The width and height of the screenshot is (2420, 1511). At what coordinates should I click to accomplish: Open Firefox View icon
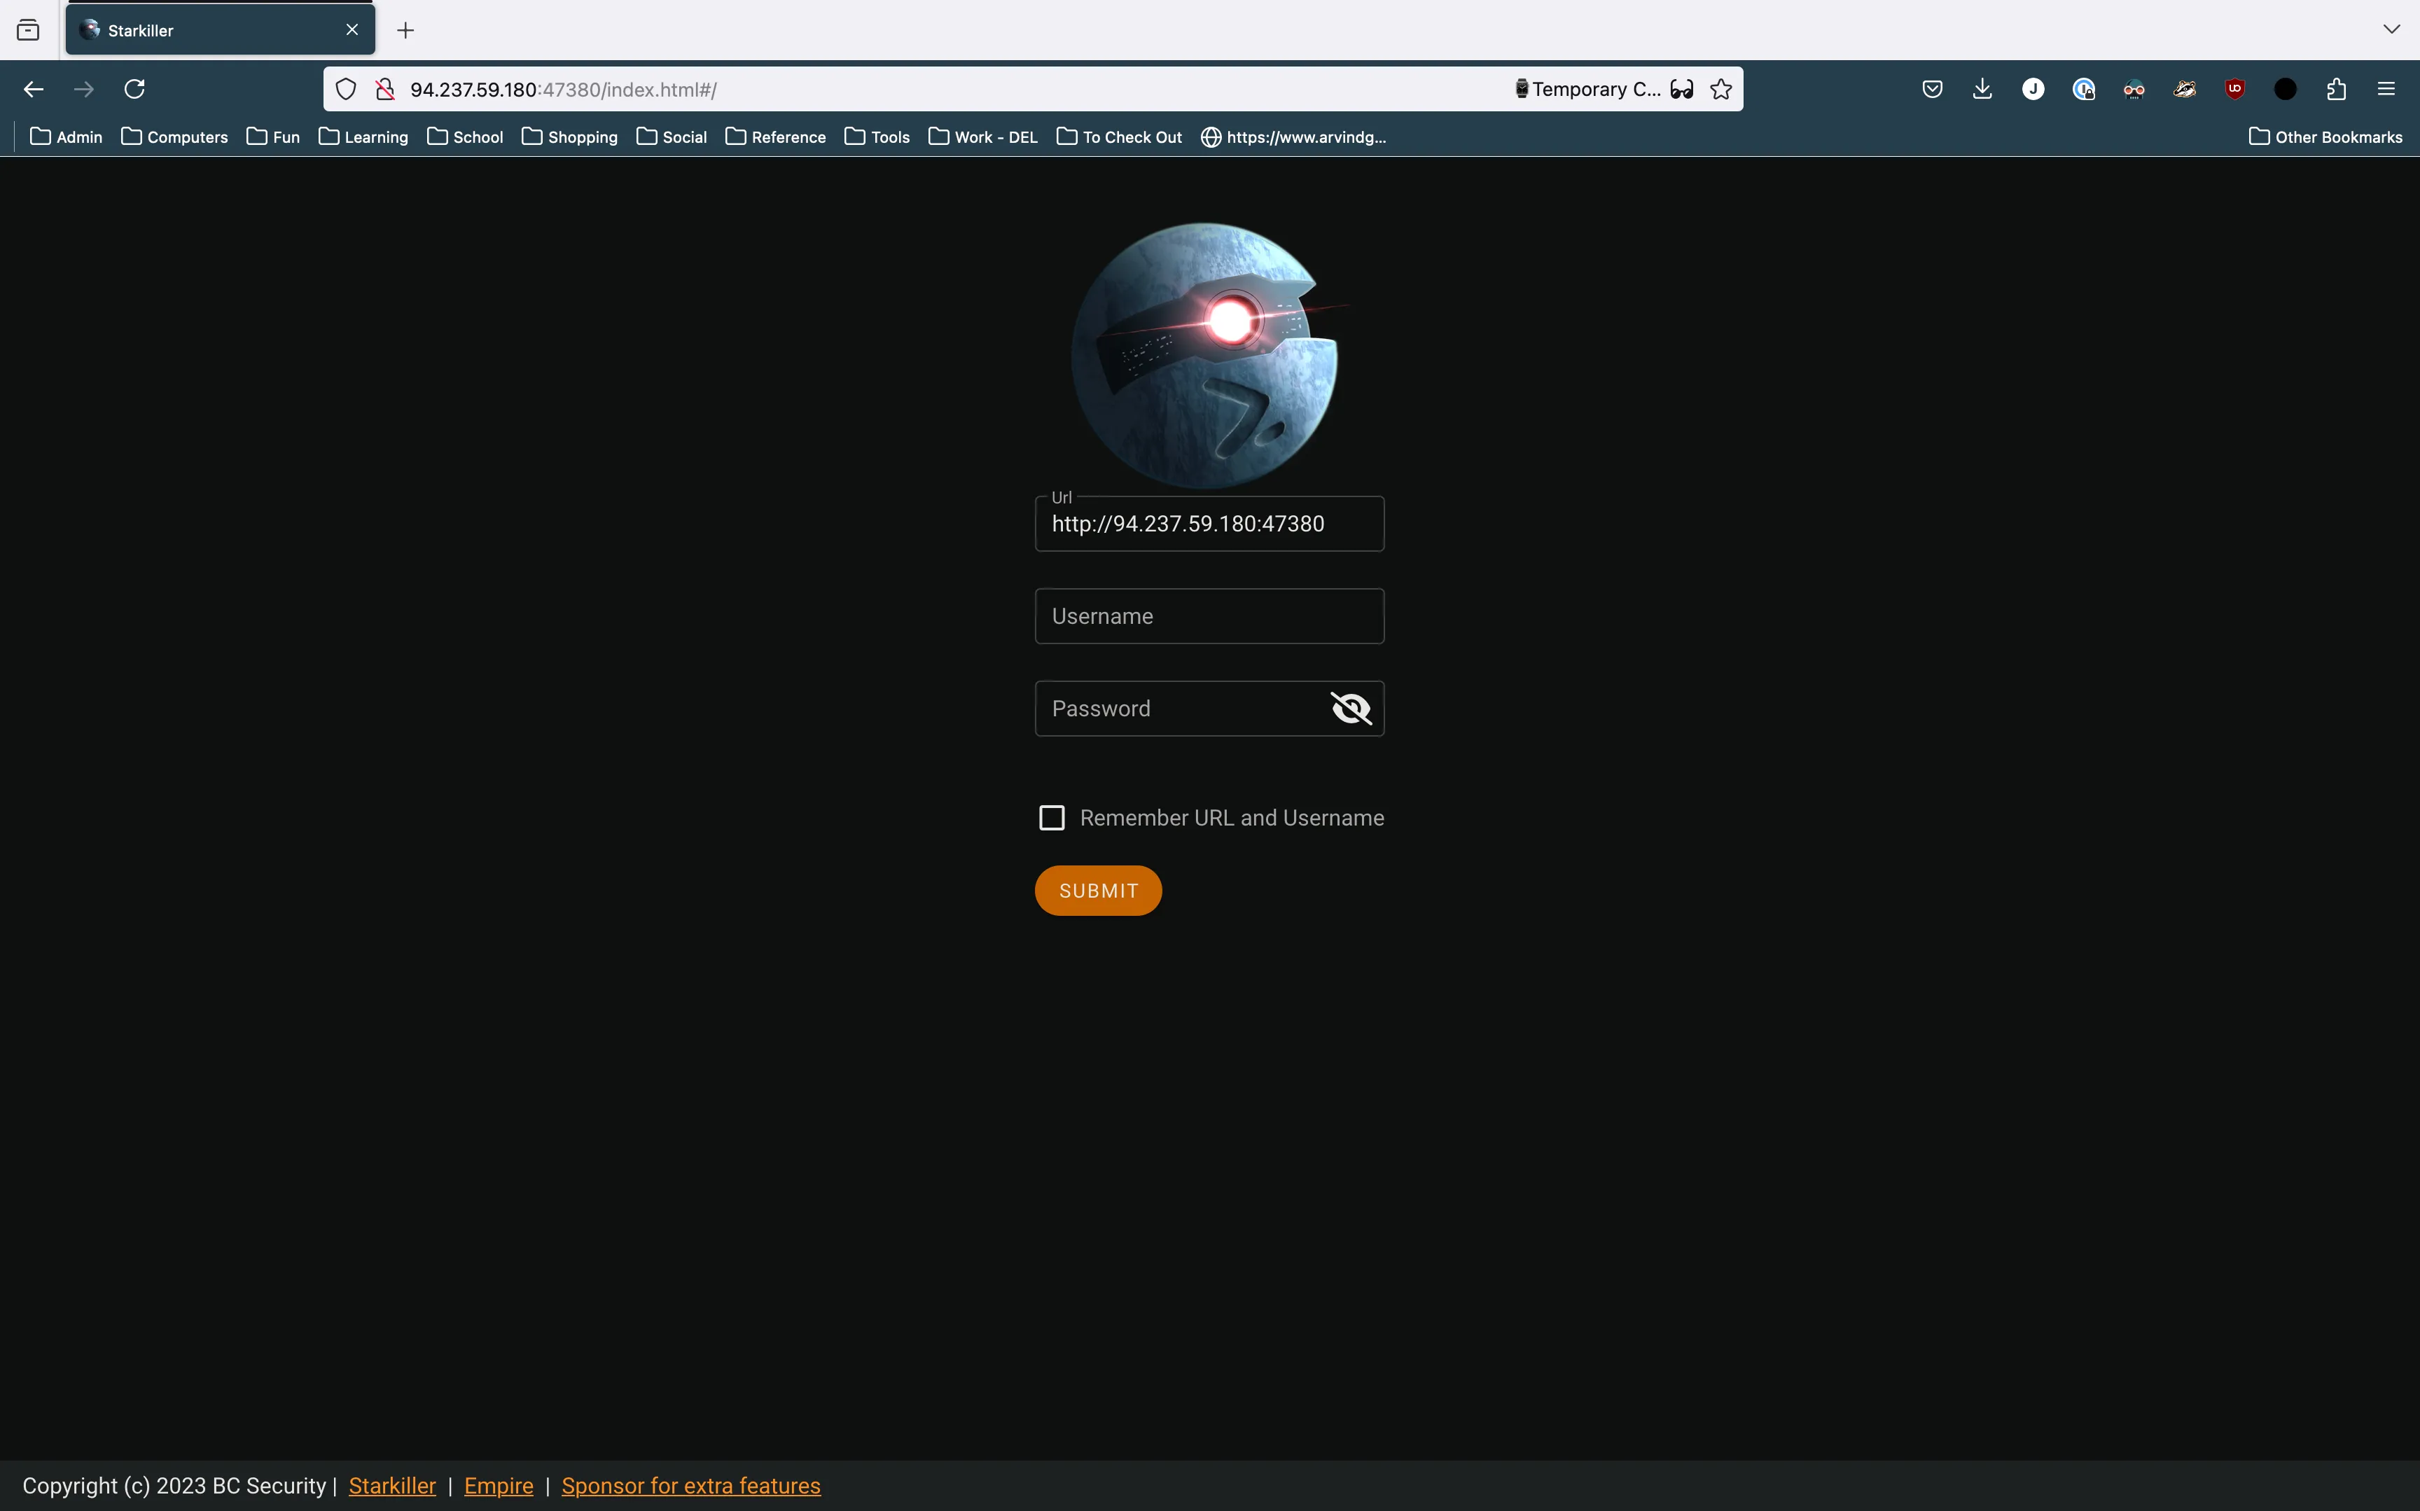click(x=28, y=30)
